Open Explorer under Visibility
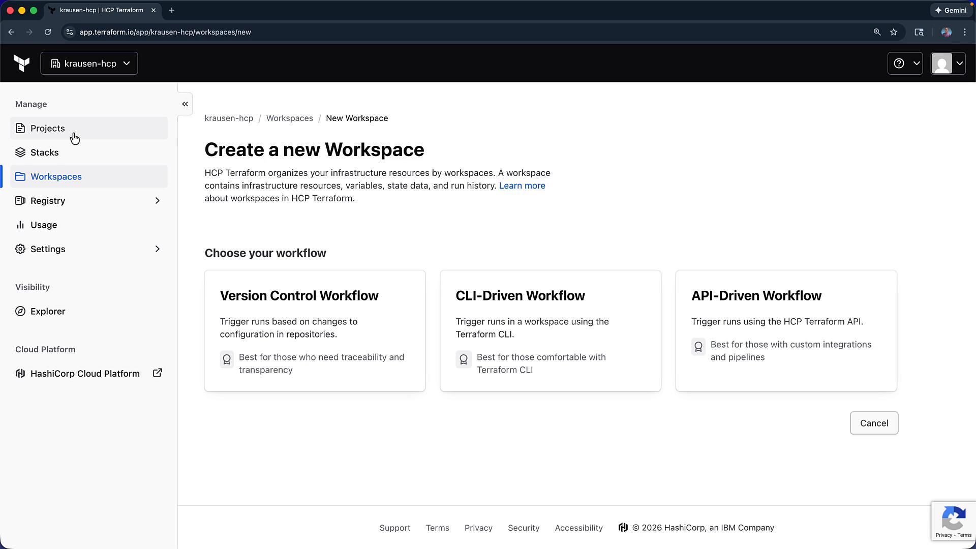The width and height of the screenshot is (976, 549). pos(89,311)
